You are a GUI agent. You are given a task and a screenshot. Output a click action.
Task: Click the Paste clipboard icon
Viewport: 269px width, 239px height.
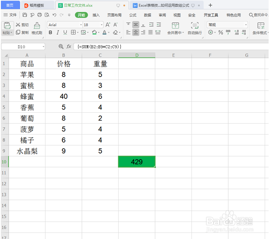(7, 25)
